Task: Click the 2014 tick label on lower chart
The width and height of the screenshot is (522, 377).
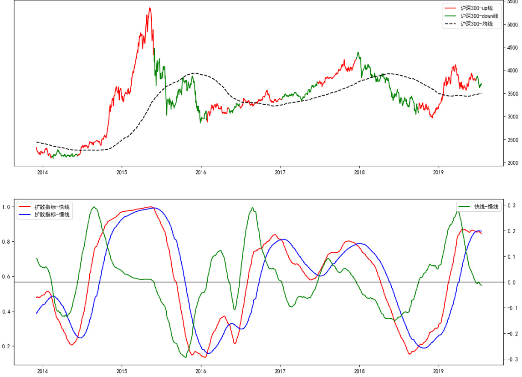Action: click(x=42, y=371)
